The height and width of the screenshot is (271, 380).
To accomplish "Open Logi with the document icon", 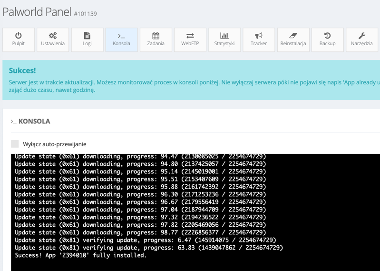I will point(87,36).
